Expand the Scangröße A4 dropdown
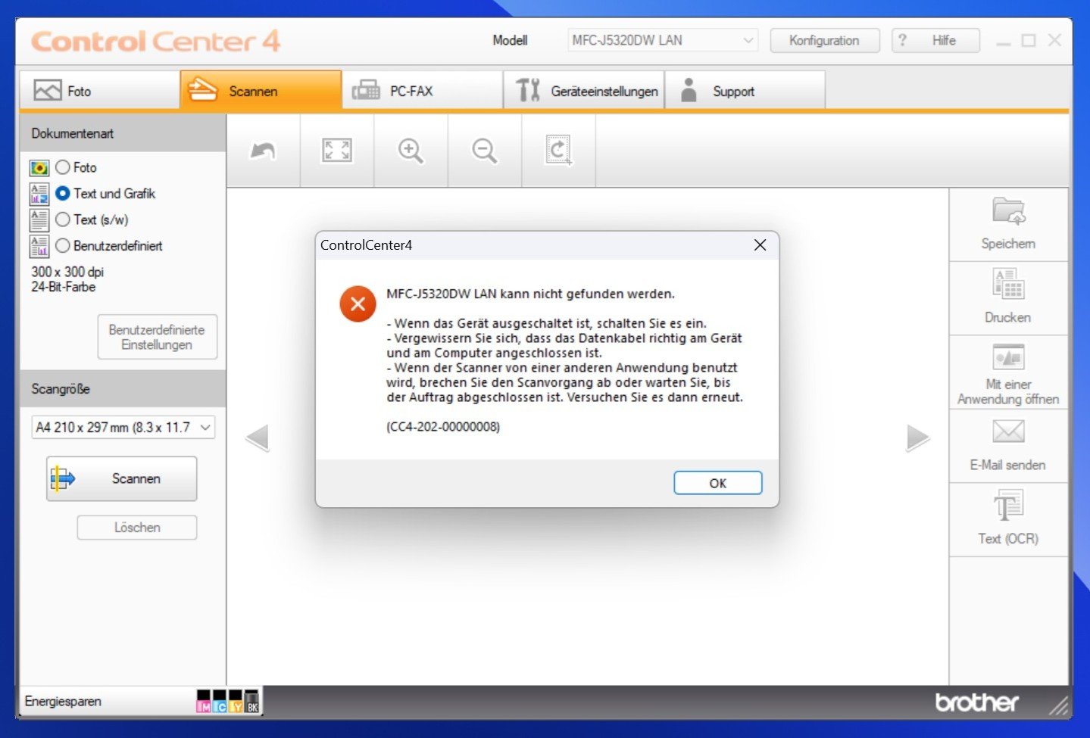This screenshot has height=738, width=1090. point(123,427)
